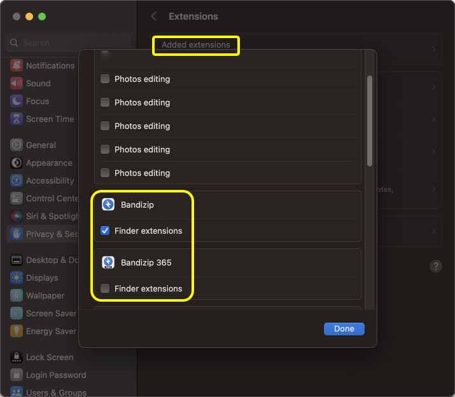Check the last Photos editing checkbox
The width and height of the screenshot is (455, 397).
coord(105,173)
